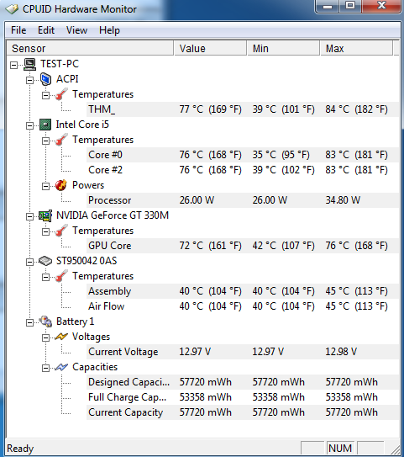Select the TEST-PC computer icon
This screenshot has width=404, height=457.
click(x=29, y=64)
